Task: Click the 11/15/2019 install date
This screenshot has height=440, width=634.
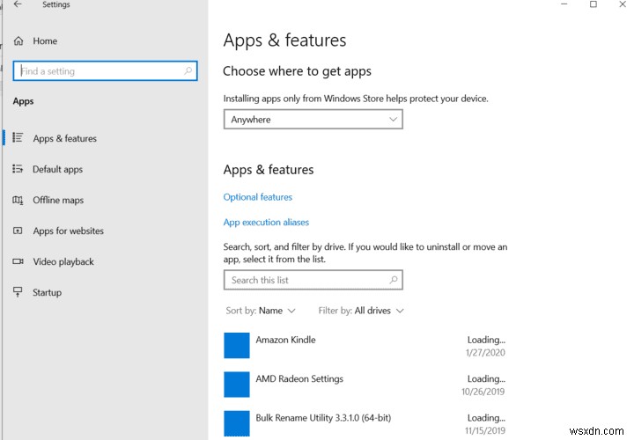Action: click(485, 430)
